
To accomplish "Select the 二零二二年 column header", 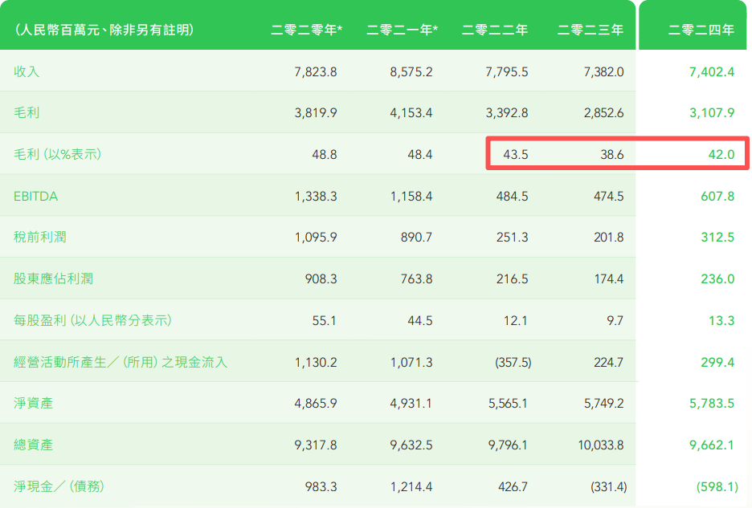I will 494,30.
